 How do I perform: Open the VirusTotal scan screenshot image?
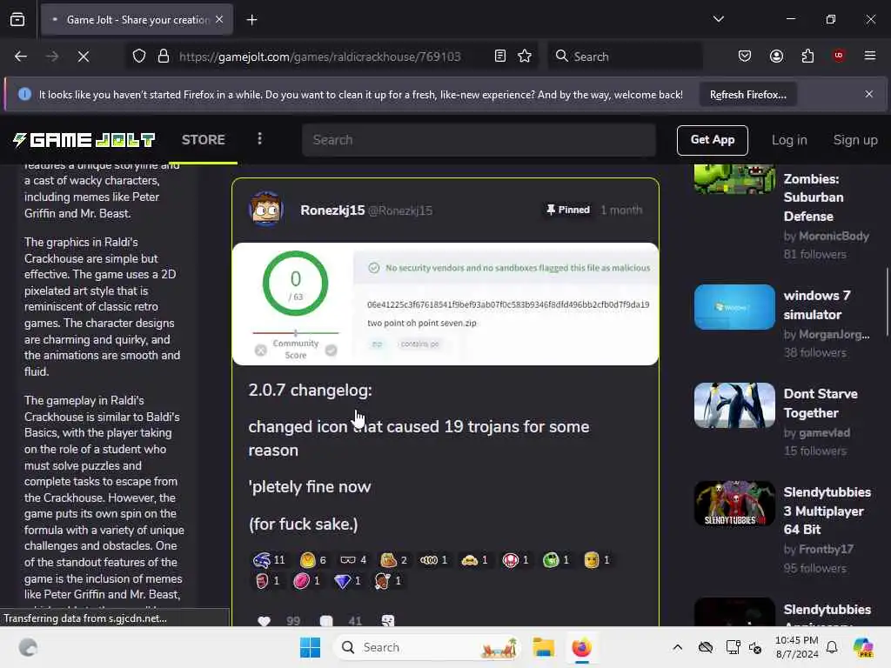point(445,304)
